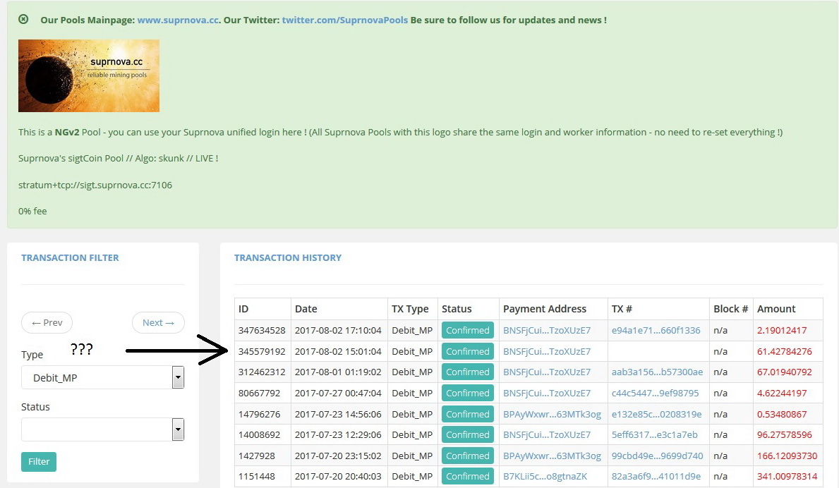This screenshot has width=839, height=488.
Task: Click the Confirmed badge for ID 80667792
Action: [468, 393]
